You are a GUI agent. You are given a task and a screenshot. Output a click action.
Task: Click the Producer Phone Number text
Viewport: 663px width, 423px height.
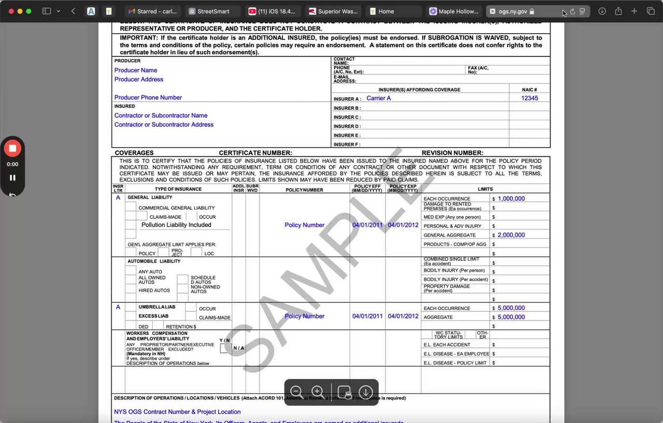[148, 97]
